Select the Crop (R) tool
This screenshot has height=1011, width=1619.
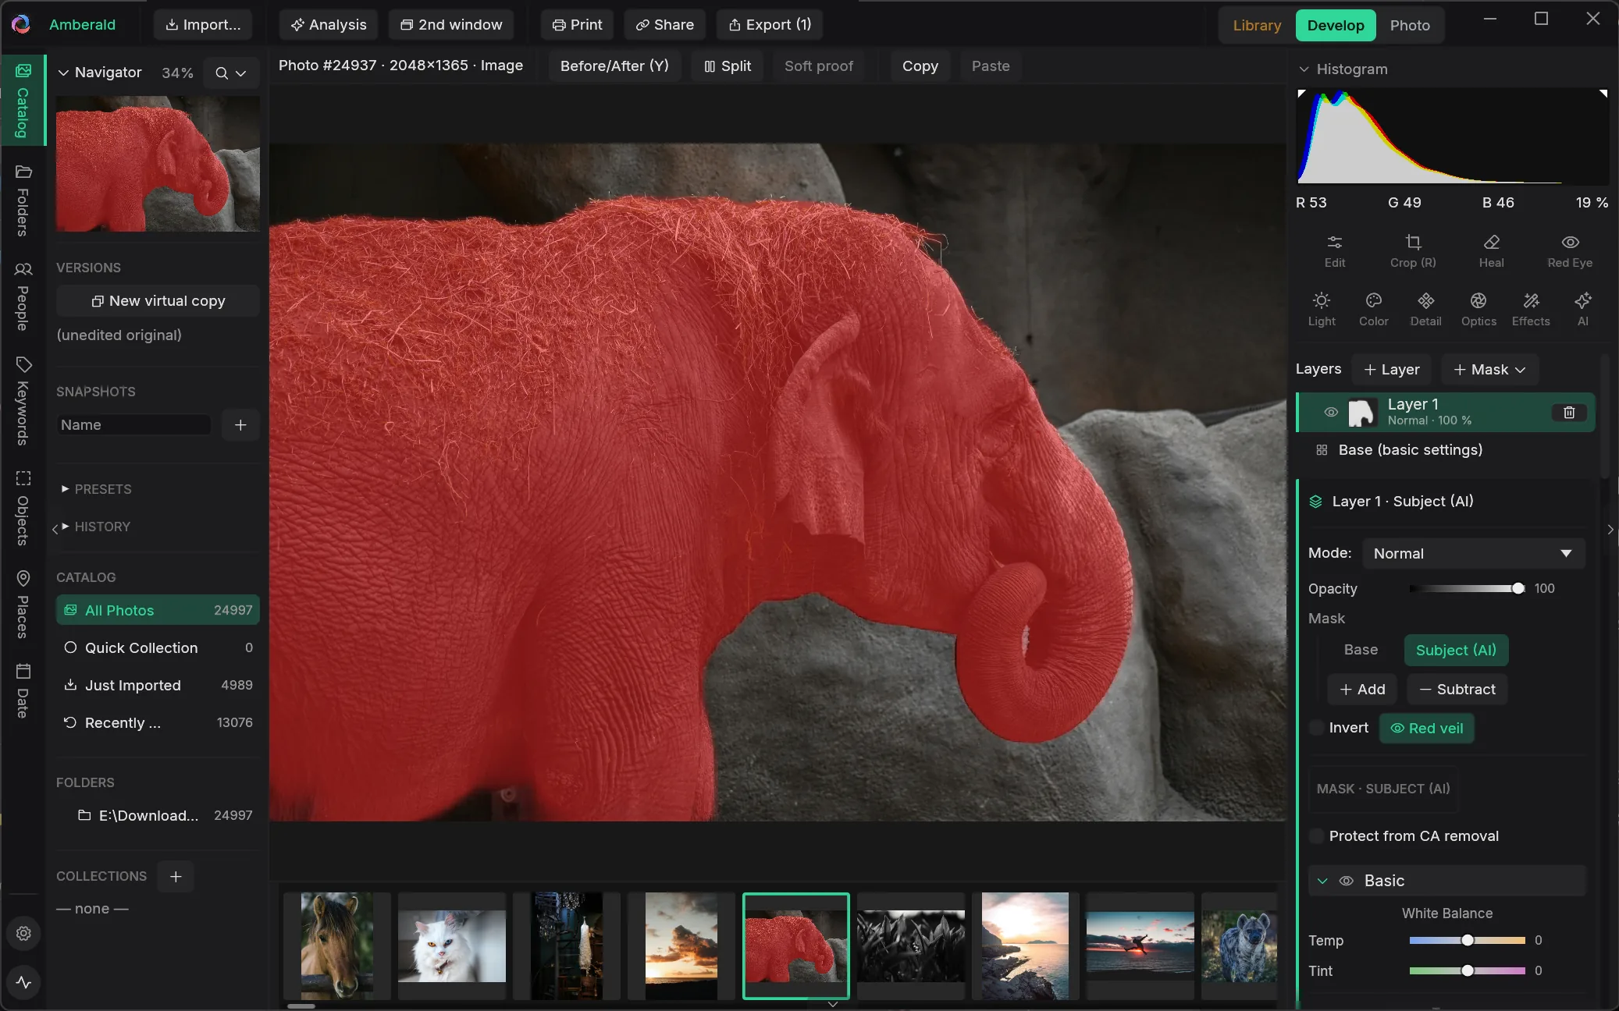(x=1413, y=251)
